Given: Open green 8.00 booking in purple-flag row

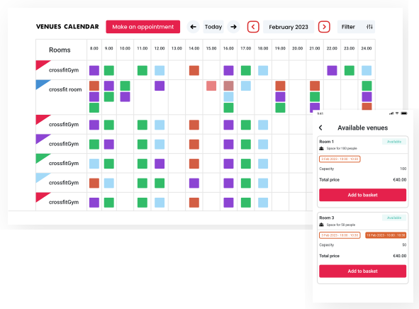Looking at the screenshot, I should (94, 144).
